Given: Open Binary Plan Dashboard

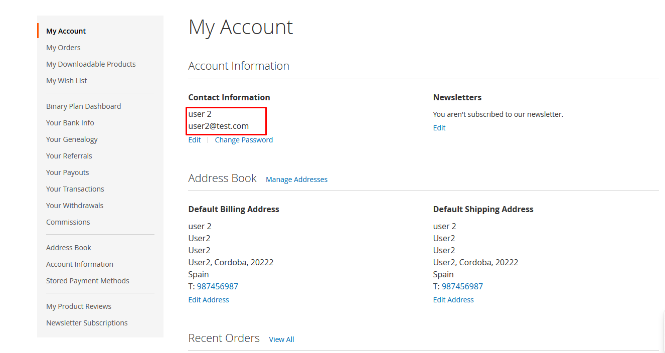Looking at the screenshot, I should (83, 106).
